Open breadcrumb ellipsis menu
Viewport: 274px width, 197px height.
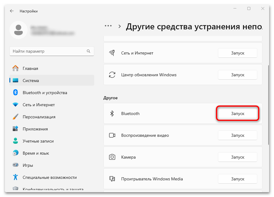coord(108,26)
